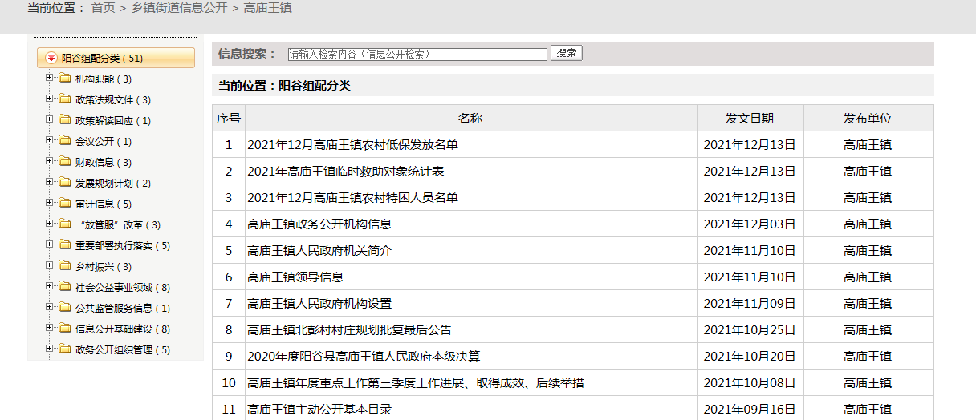Click the 序号 column header
The width and height of the screenshot is (976, 420).
(x=229, y=119)
